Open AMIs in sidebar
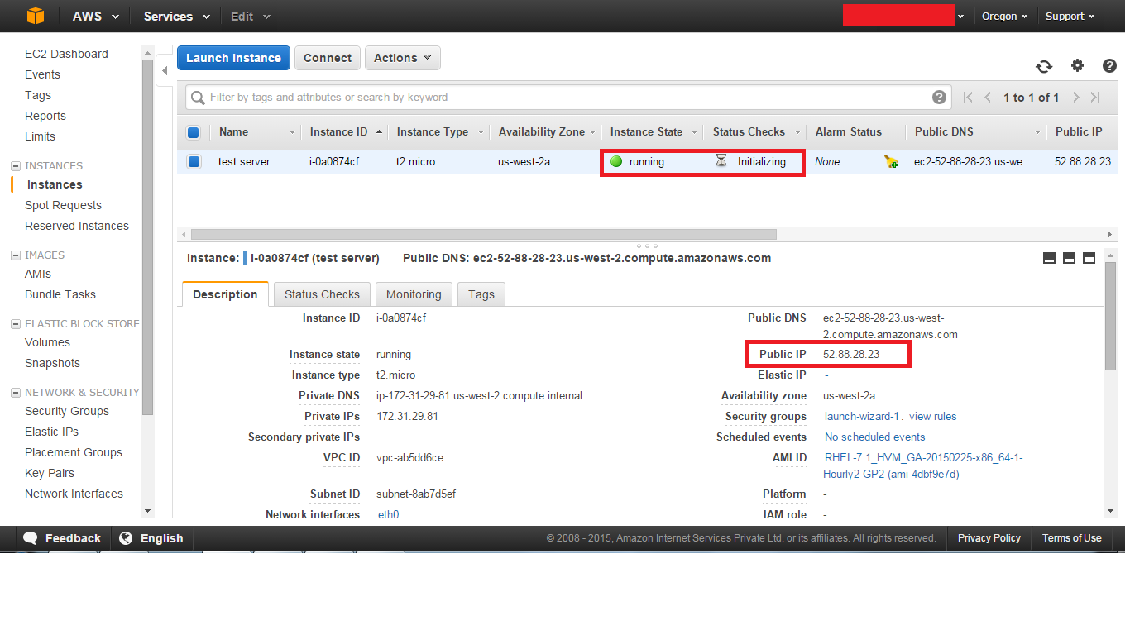The image size is (1130, 635). 38,274
